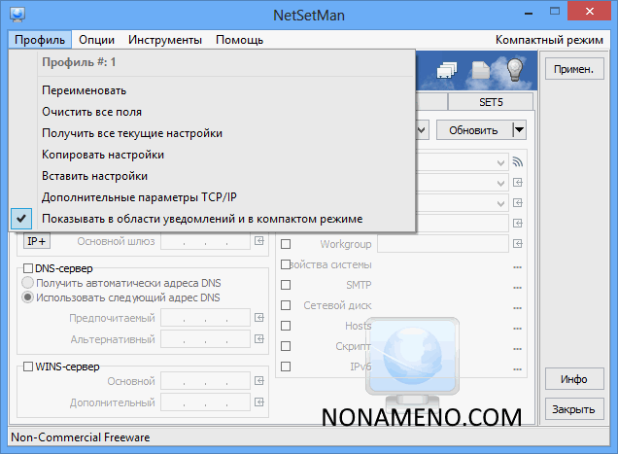Click the light bulb icon
This screenshot has height=454, width=618.
pyautogui.click(x=515, y=70)
